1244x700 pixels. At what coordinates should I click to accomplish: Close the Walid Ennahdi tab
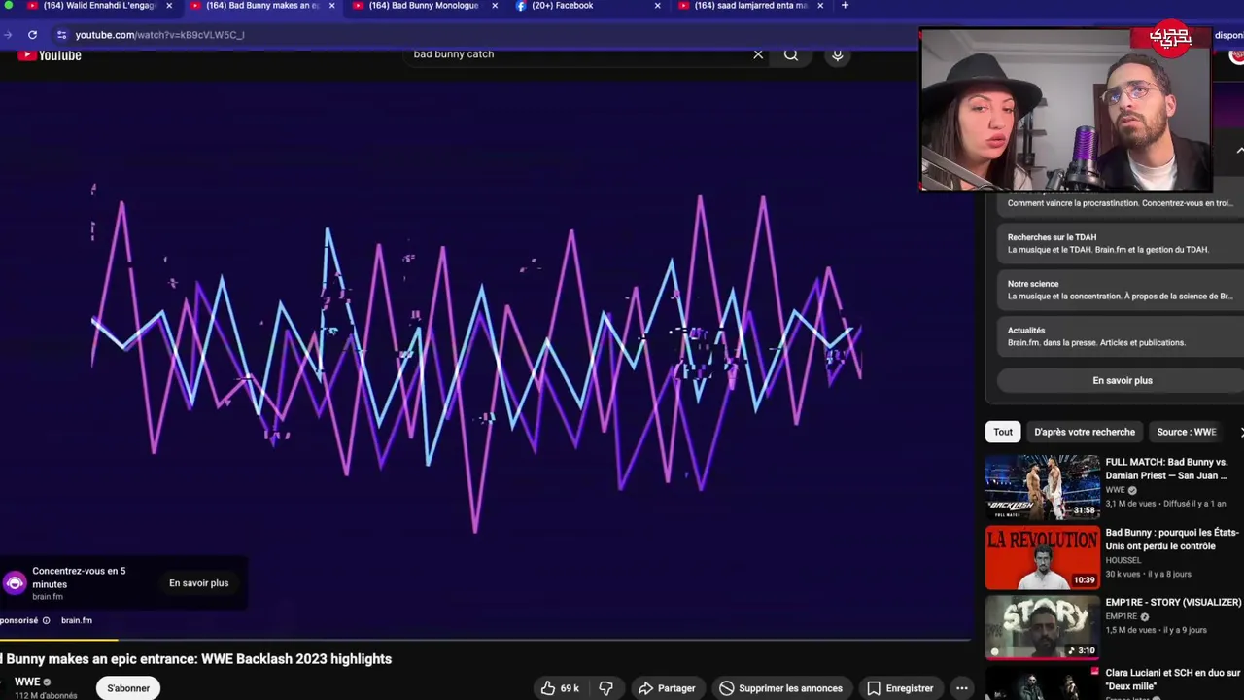(169, 6)
